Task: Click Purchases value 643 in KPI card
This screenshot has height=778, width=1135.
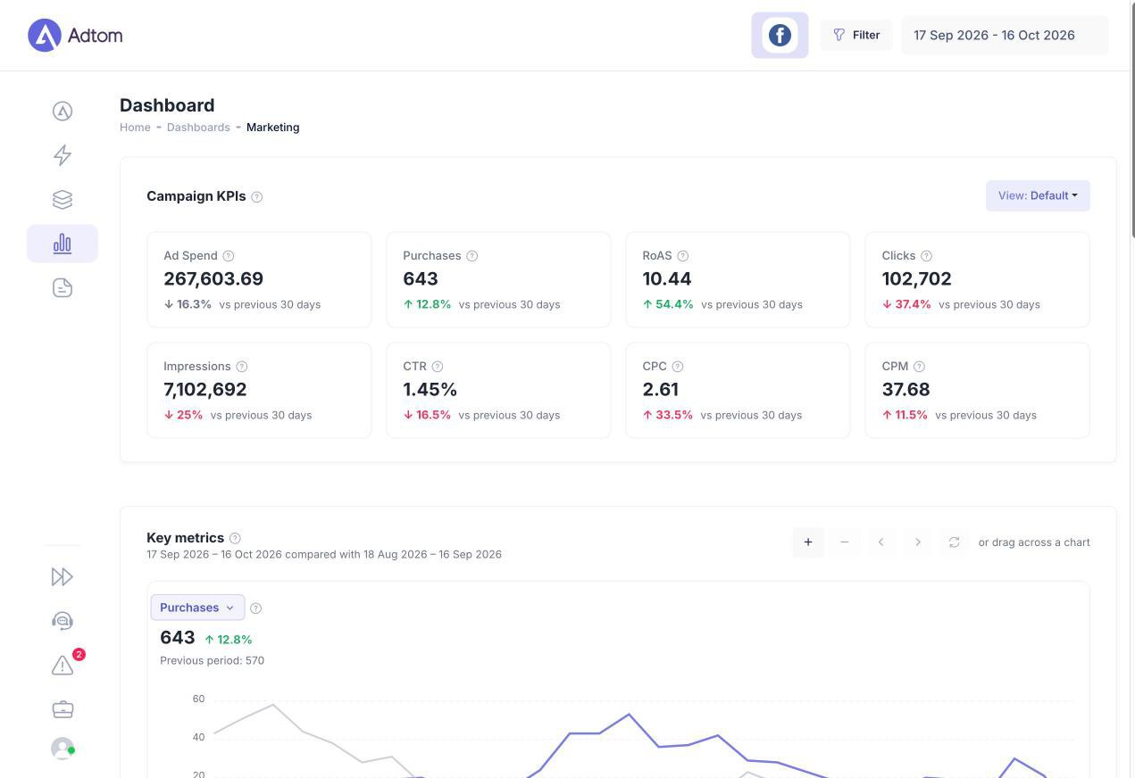Action: tap(421, 279)
